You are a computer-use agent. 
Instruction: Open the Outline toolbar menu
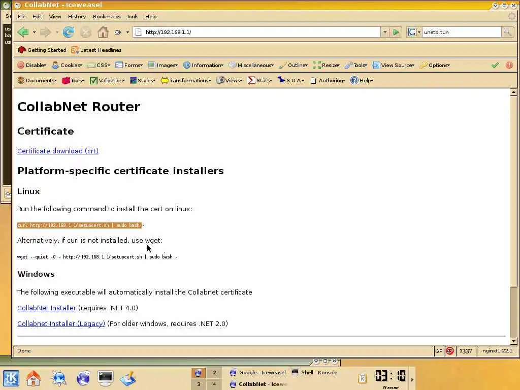294,66
